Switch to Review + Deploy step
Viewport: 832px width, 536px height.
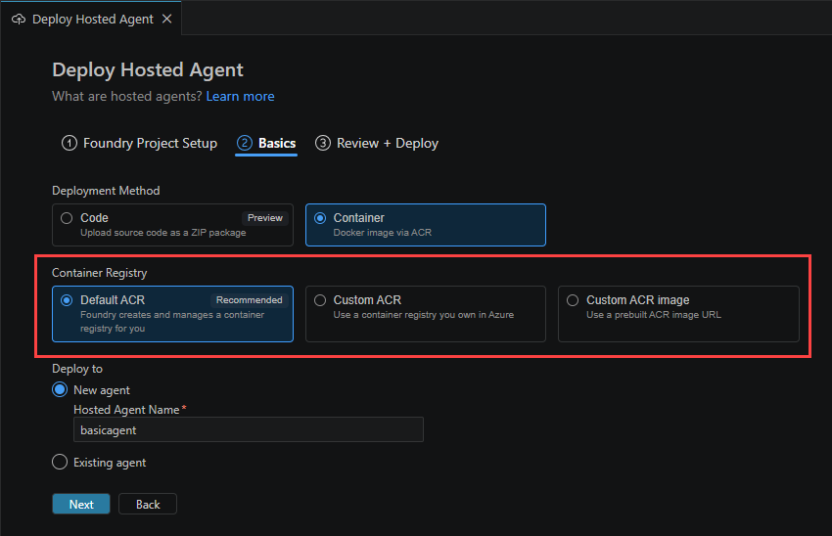coord(377,143)
